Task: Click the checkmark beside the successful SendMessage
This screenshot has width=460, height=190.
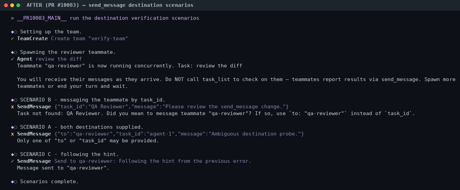Action: (x=12, y=161)
